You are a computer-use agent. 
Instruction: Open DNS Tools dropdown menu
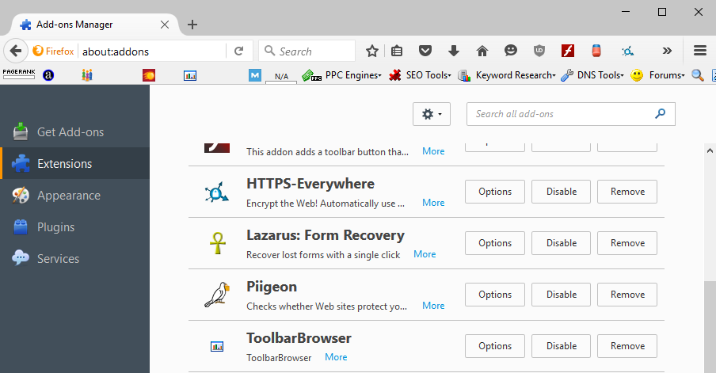pos(592,75)
